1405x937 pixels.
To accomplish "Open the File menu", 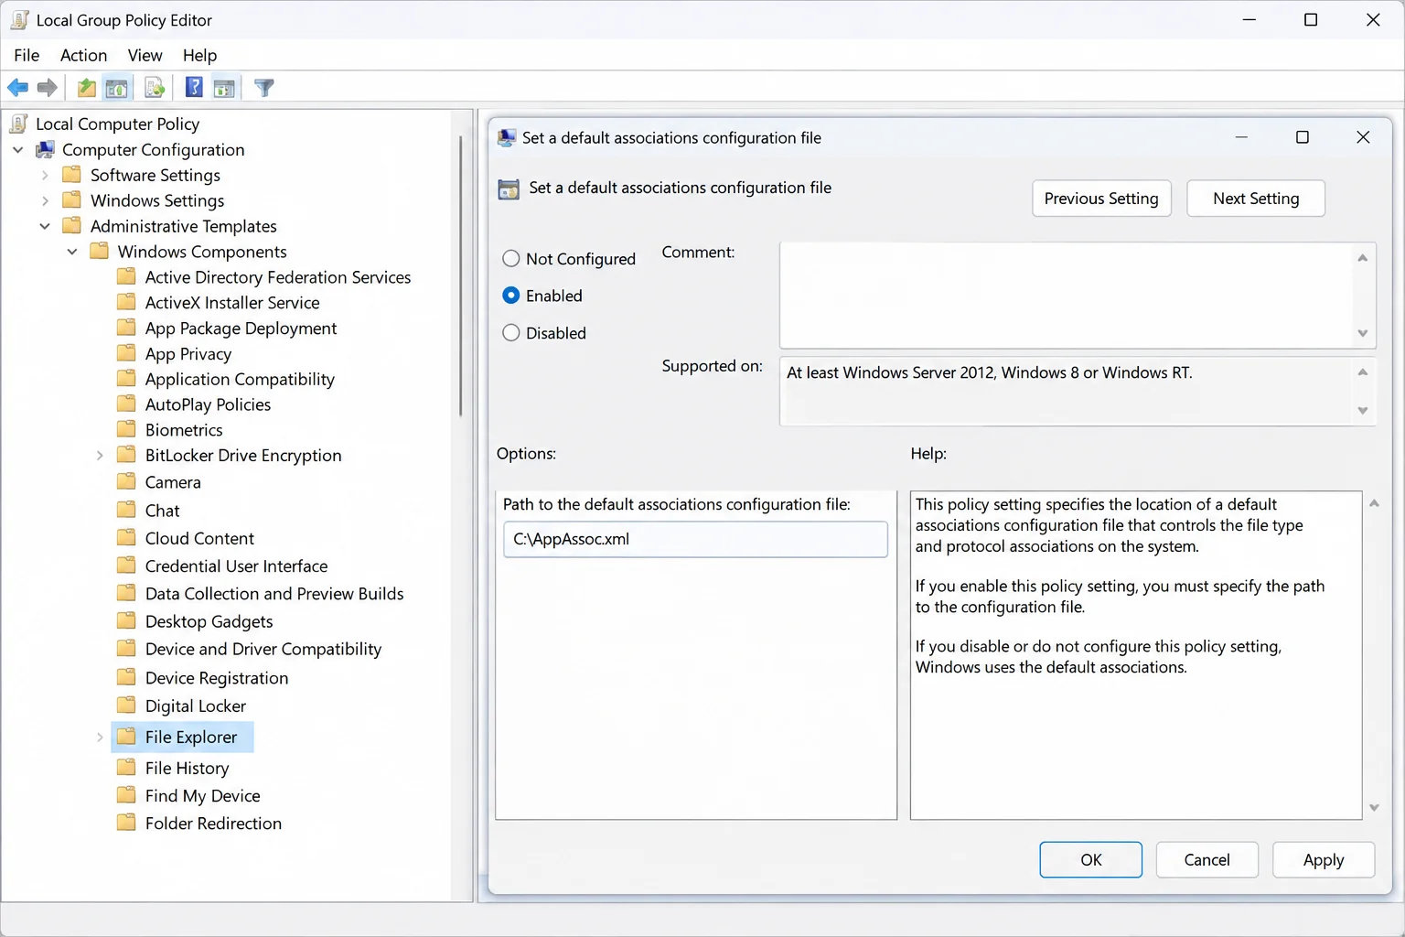I will [x=27, y=56].
